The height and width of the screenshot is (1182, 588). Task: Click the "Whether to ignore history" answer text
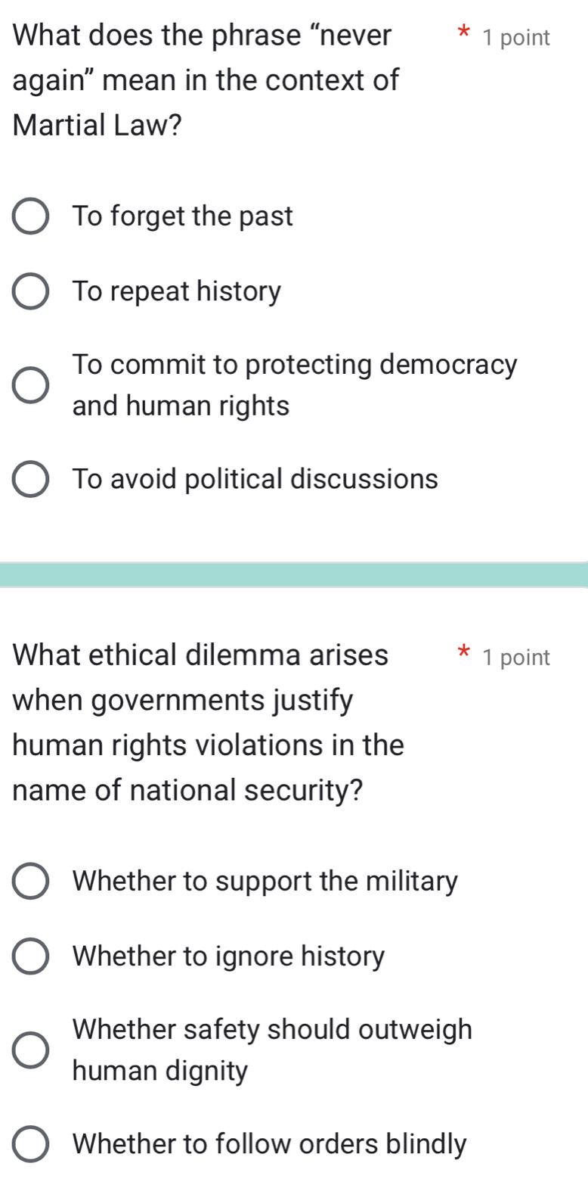227,956
